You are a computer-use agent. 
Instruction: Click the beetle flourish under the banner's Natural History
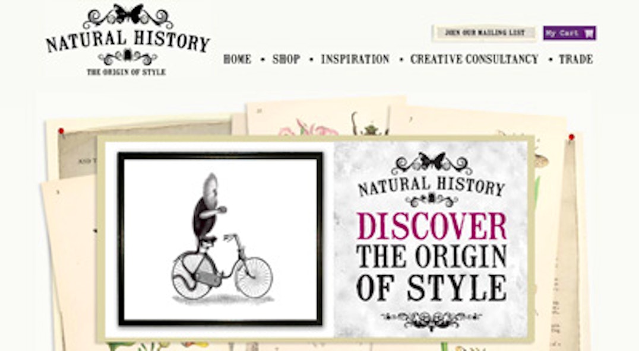click(432, 200)
